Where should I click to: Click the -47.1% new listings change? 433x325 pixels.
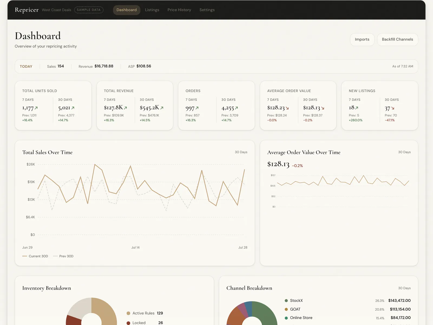click(390, 120)
